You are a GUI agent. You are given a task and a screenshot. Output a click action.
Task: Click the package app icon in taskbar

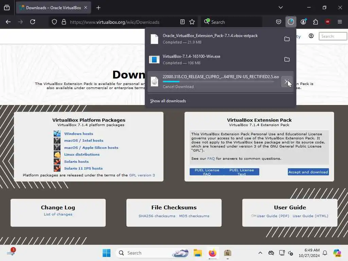pos(227,253)
